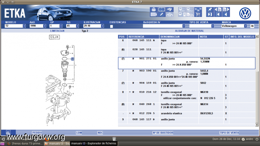The image size is (260, 146).
Task: Click the Nº de Bastidor label
Action: [163, 133]
